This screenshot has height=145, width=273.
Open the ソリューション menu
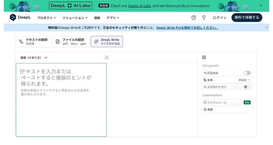point(75,18)
